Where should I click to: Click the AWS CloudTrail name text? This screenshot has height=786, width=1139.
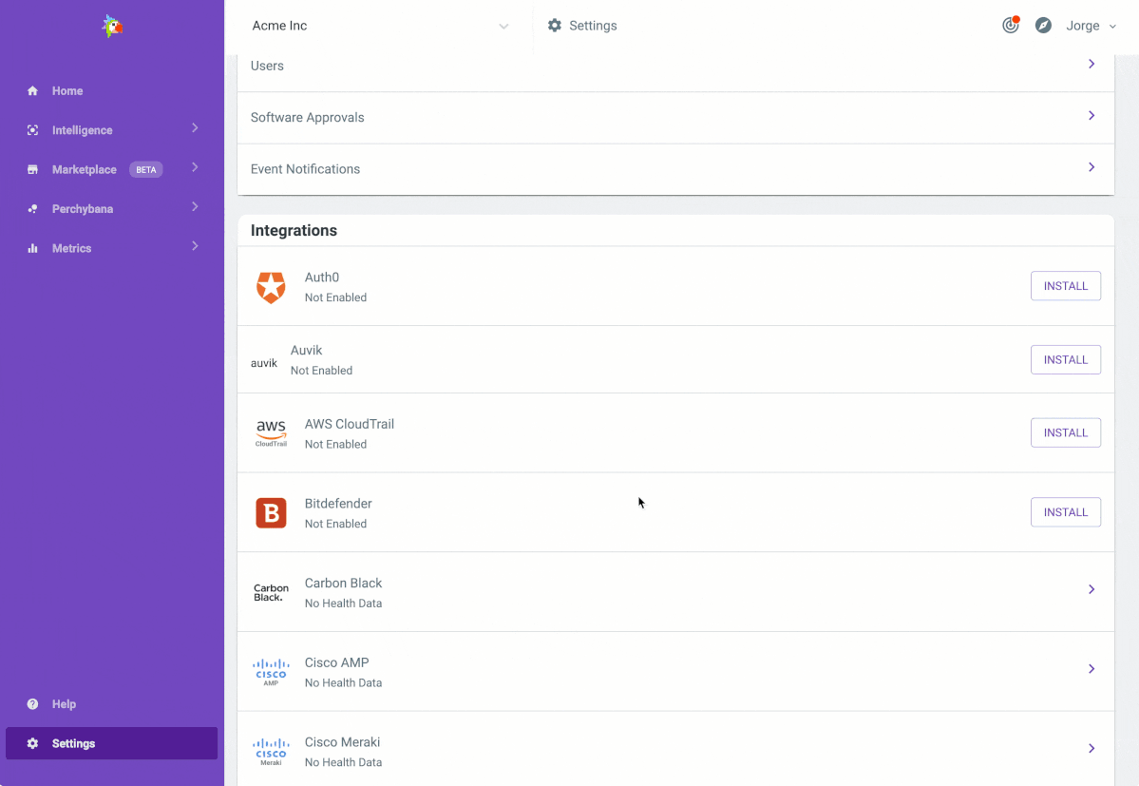(x=350, y=424)
